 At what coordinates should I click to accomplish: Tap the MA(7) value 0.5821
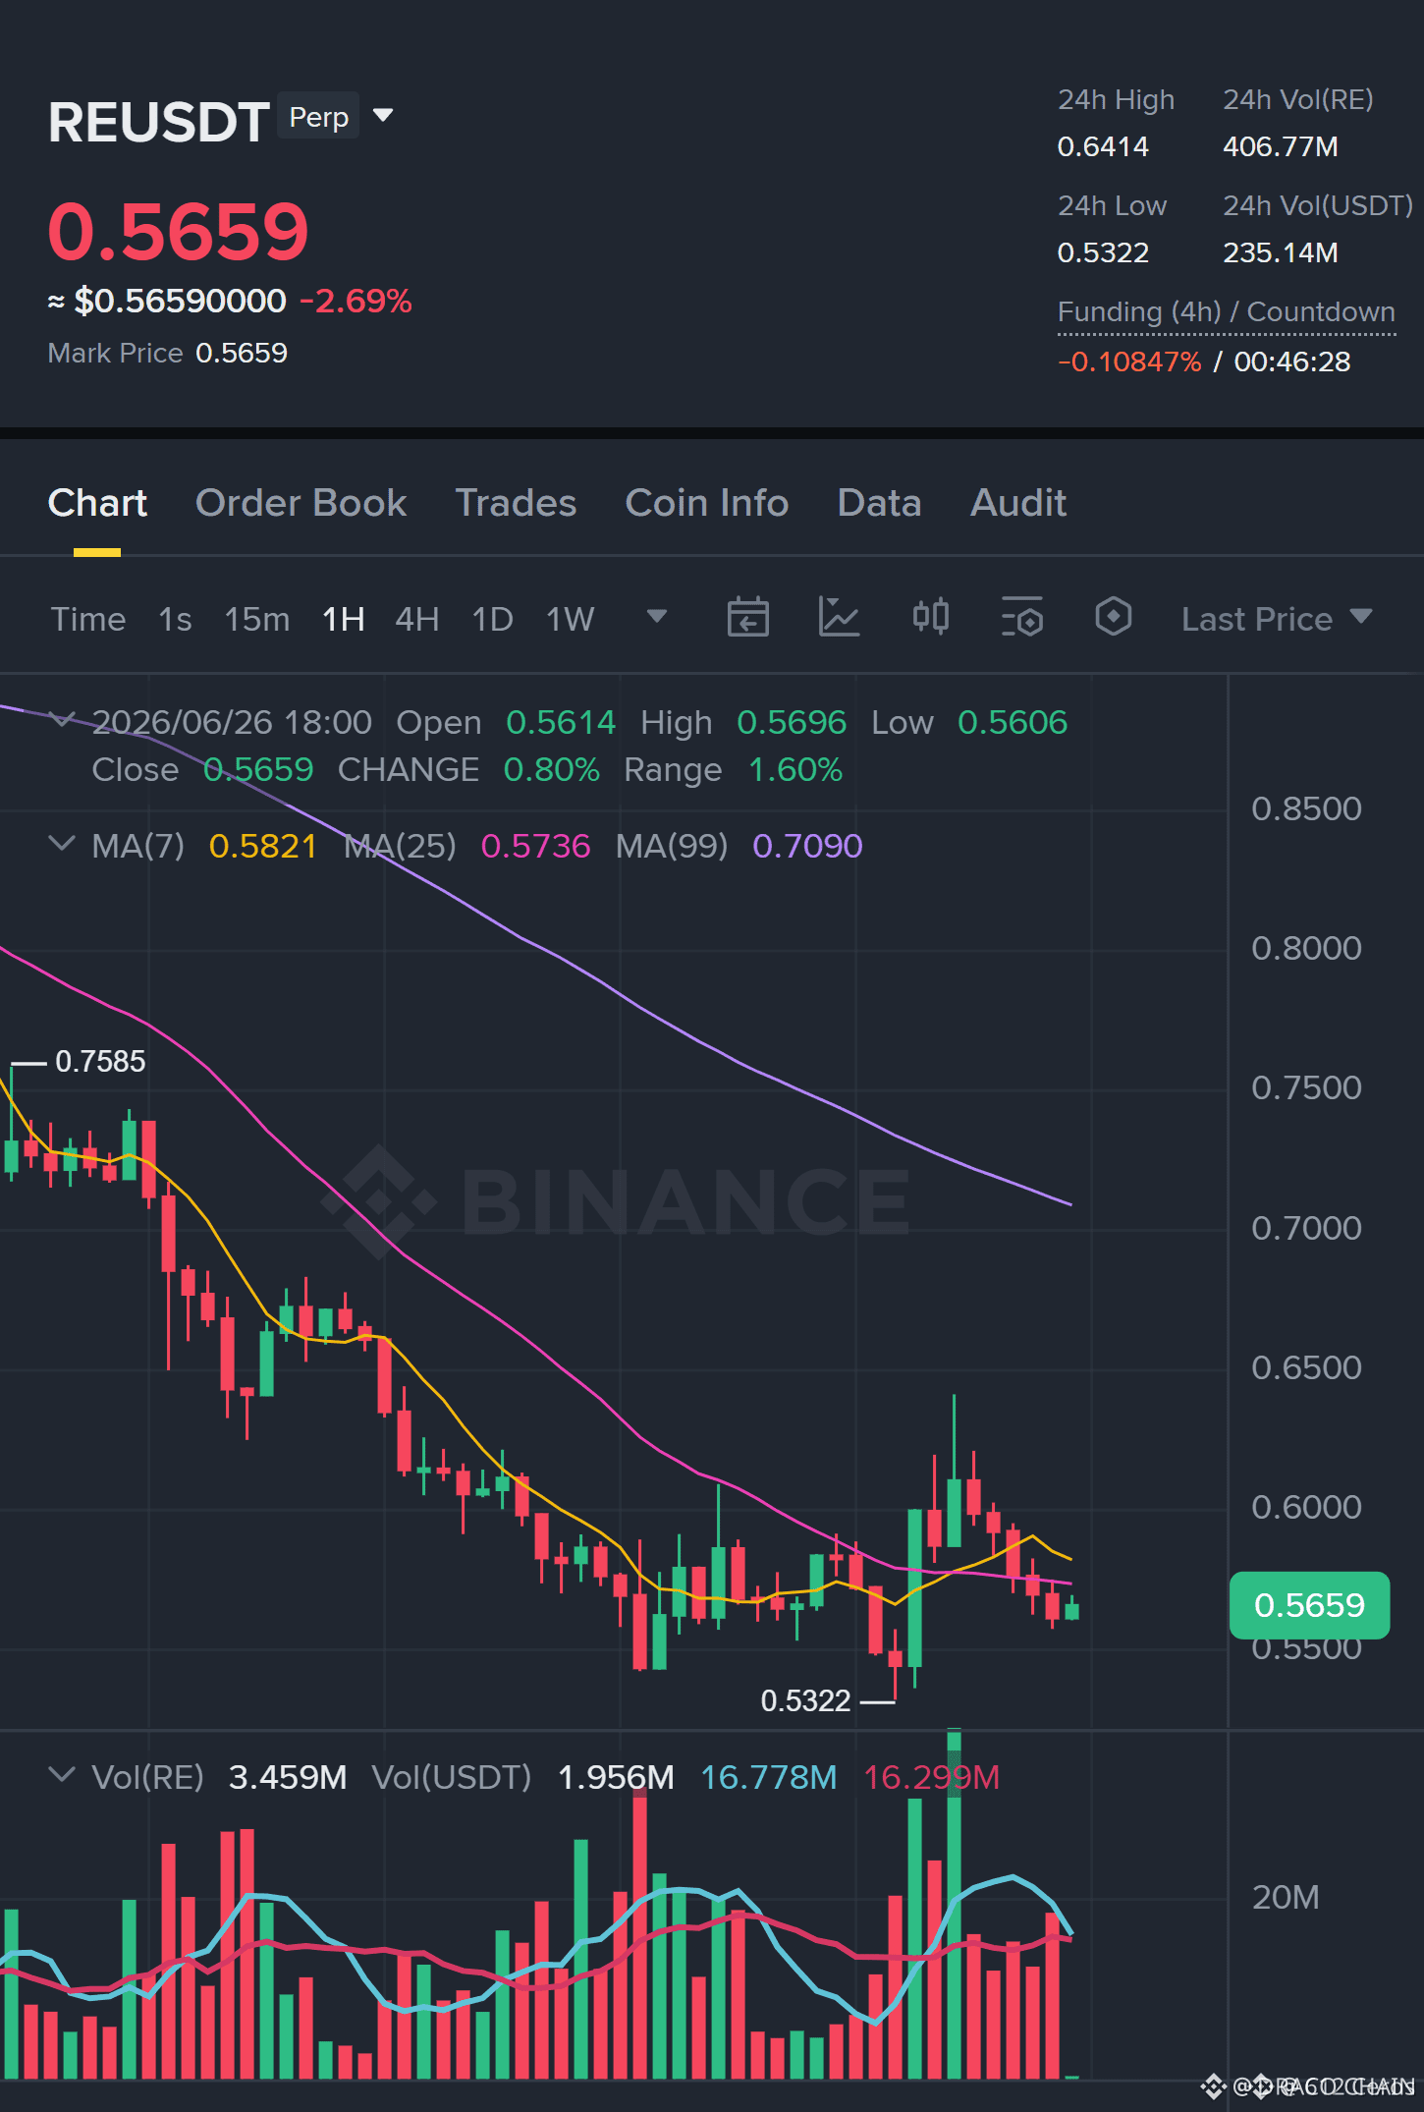coord(263,846)
